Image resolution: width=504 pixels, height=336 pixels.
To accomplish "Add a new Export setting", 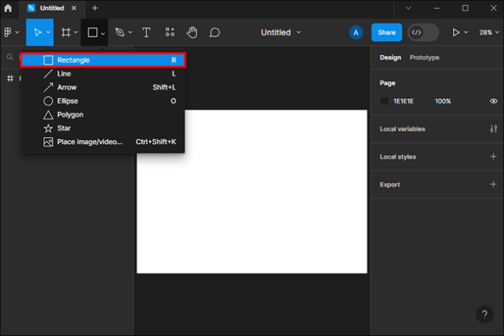I will [493, 184].
